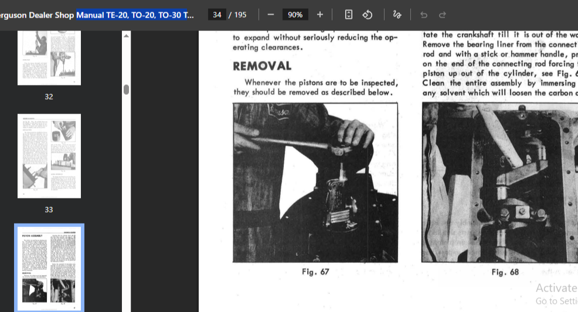Screen dimensions: 578x312
Task: Select the draw annotation tool
Action: [397, 15]
